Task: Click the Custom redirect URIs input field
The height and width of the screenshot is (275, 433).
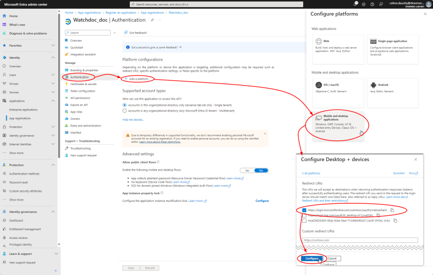Action: [x=360, y=240]
